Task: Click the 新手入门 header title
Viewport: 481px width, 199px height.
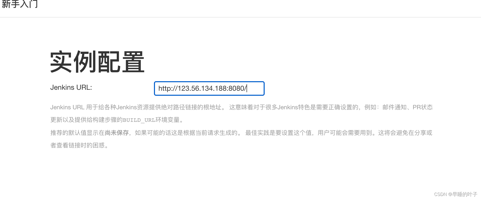Action: click(20, 4)
